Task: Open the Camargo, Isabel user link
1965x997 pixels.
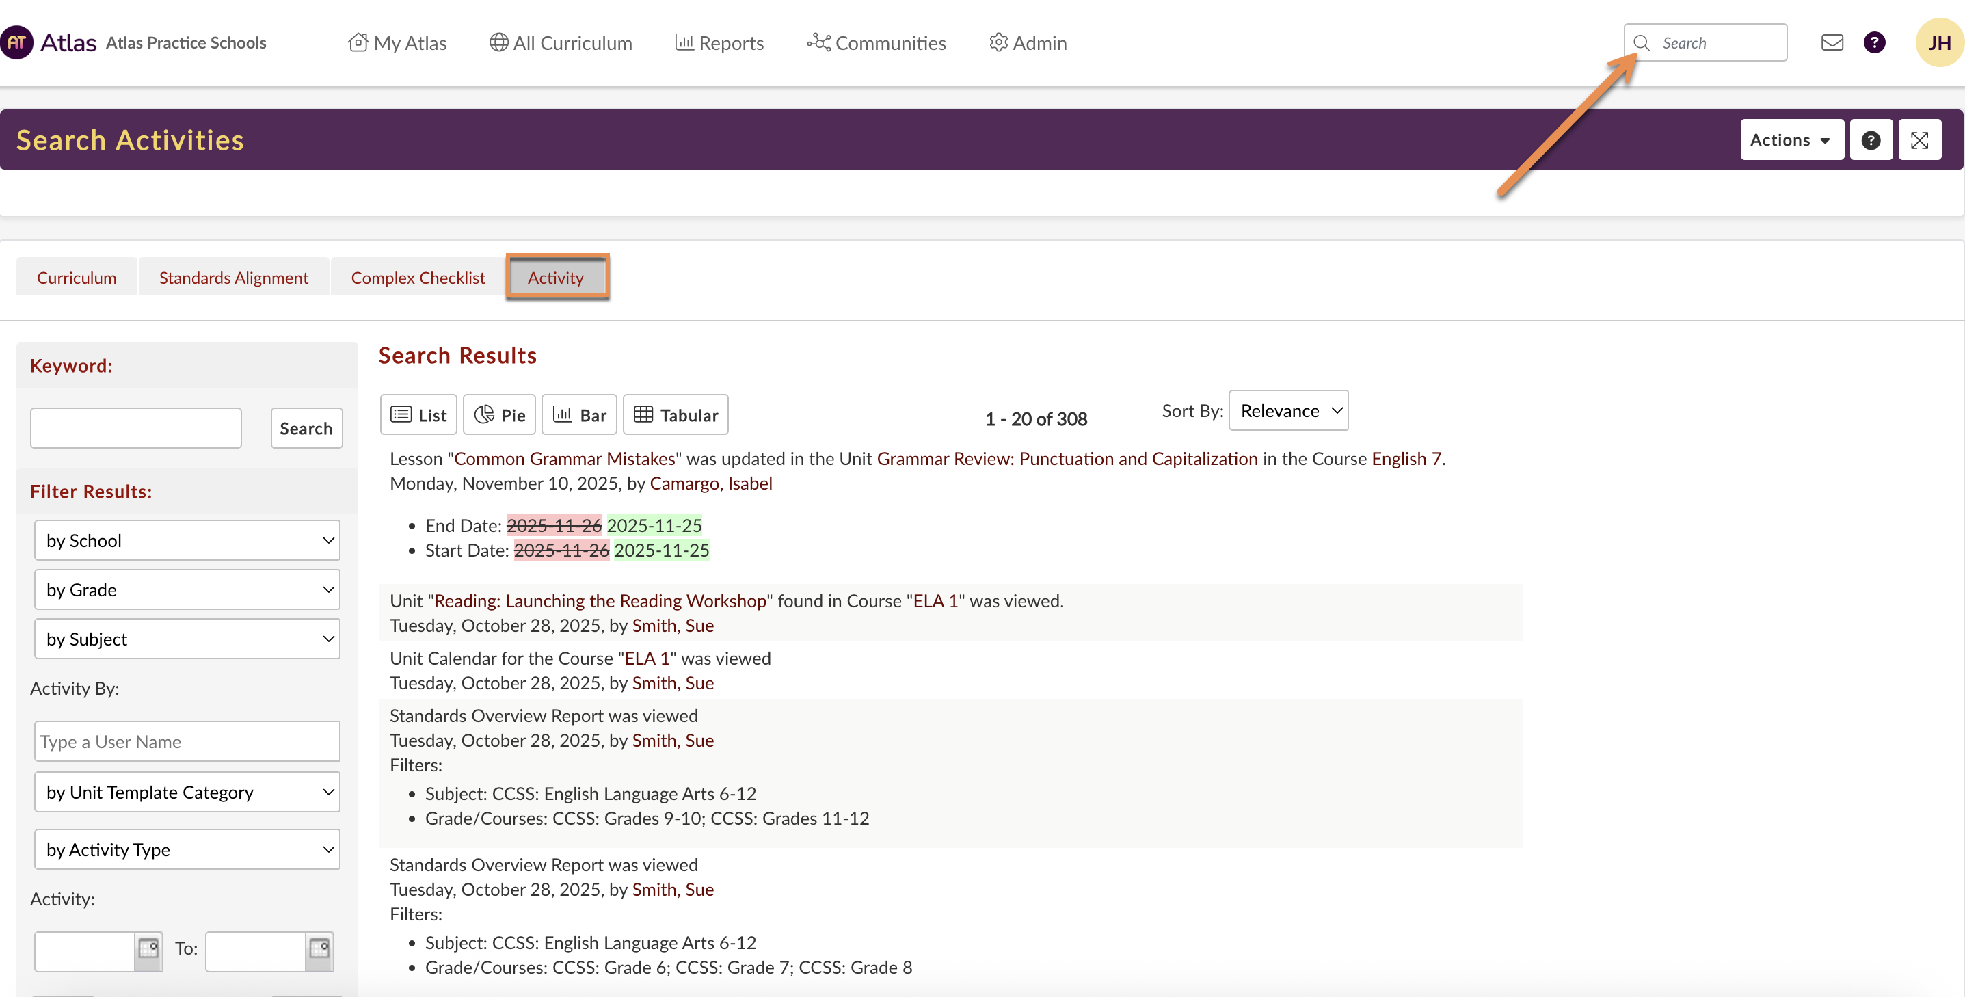Action: [711, 483]
